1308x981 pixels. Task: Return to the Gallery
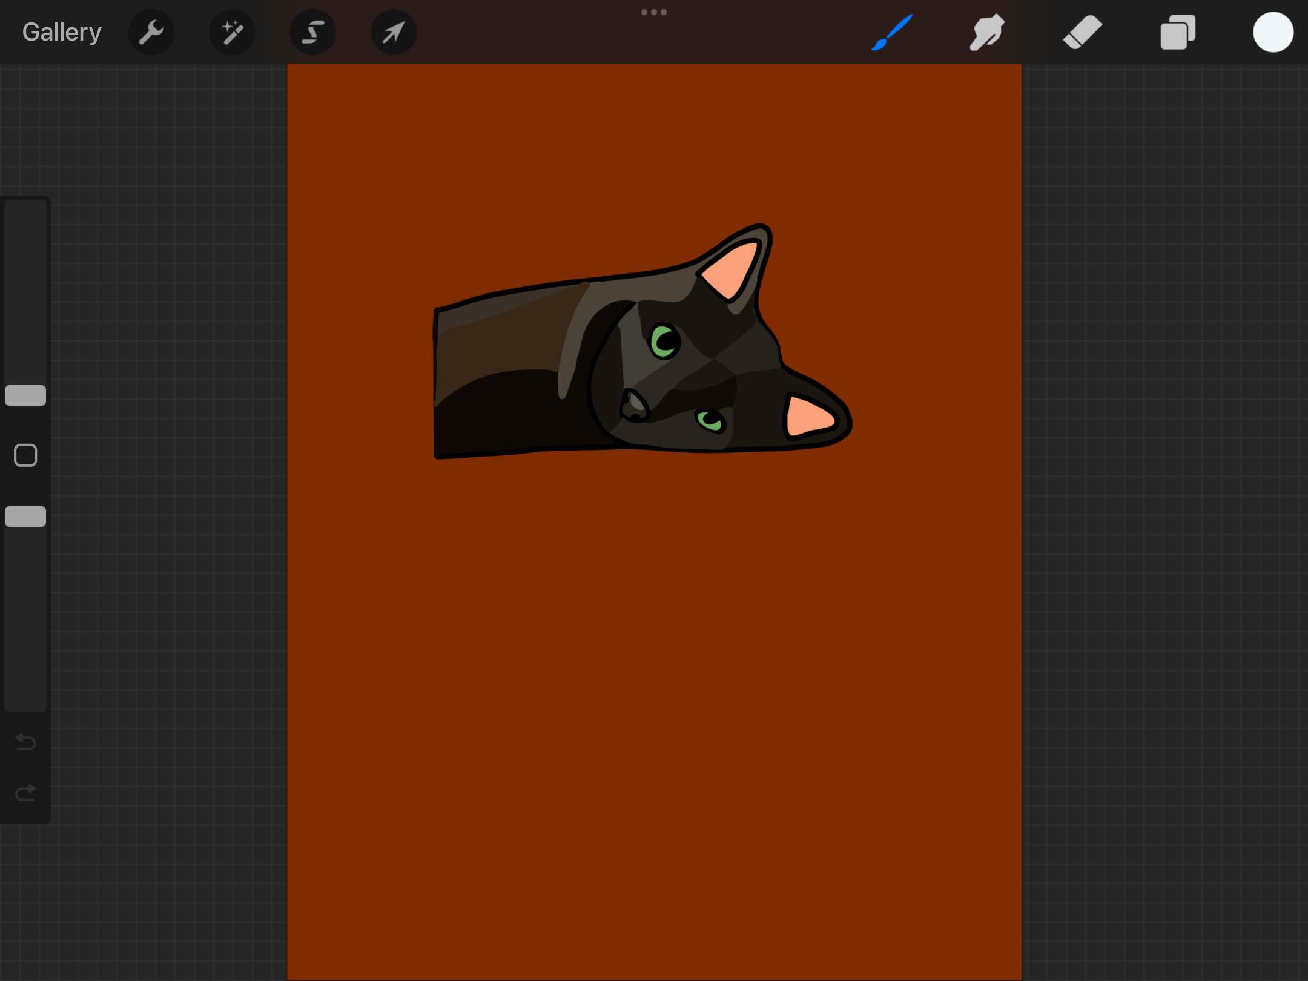[x=62, y=32]
